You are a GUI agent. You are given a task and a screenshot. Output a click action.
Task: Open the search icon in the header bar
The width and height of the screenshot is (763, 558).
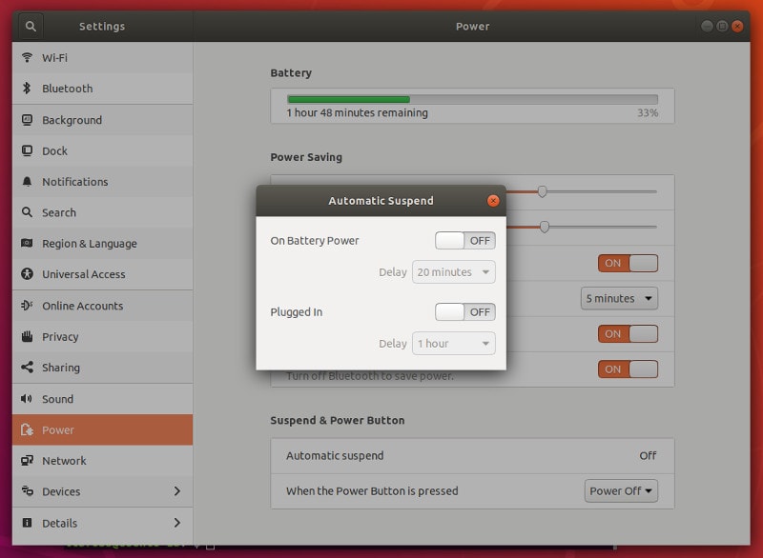[x=31, y=26]
